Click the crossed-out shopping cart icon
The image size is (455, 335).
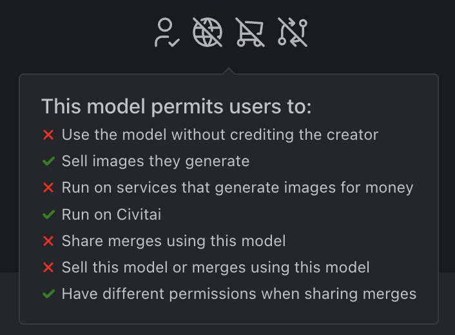pos(250,32)
